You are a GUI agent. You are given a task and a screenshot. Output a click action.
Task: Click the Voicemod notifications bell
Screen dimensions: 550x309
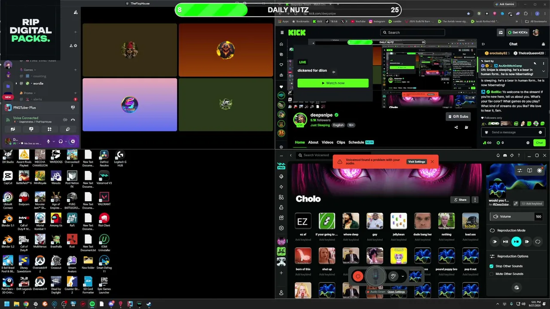498,155
